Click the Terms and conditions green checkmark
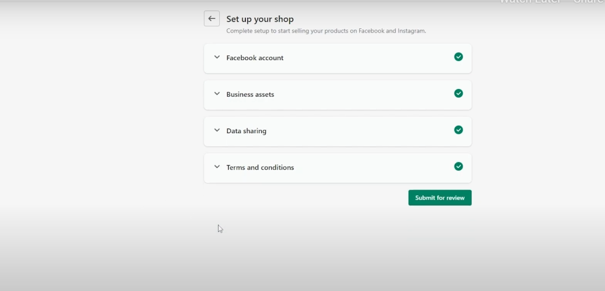The width and height of the screenshot is (605, 291). 458,167
